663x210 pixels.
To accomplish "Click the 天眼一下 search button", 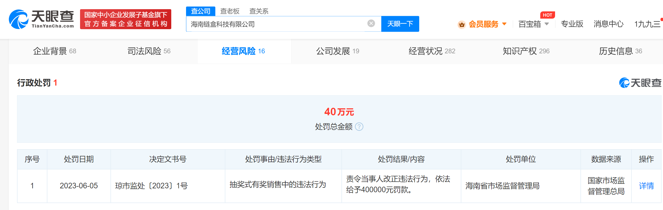I will 400,24.
